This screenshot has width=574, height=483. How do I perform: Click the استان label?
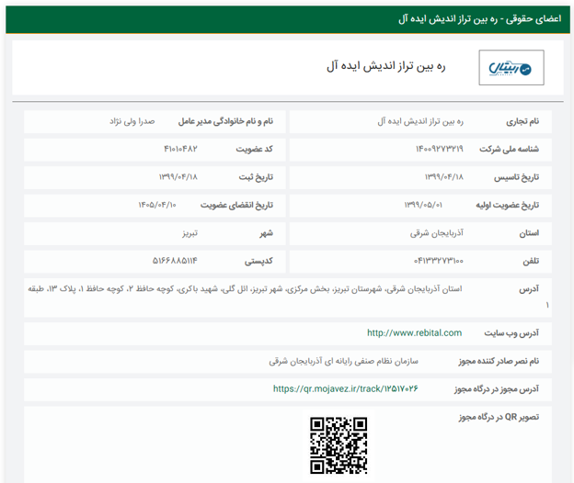(x=529, y=233)
